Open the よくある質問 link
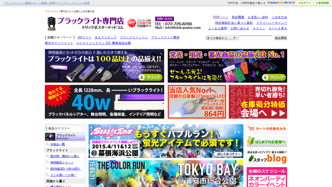Viewport: 332px width, 187px height. coord(217,28)
